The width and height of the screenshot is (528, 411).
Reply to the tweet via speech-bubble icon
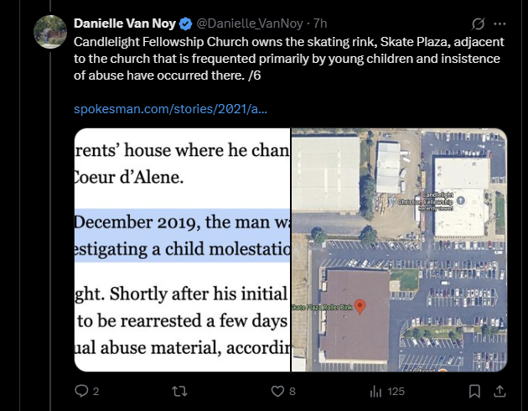(x=81, y=391)
